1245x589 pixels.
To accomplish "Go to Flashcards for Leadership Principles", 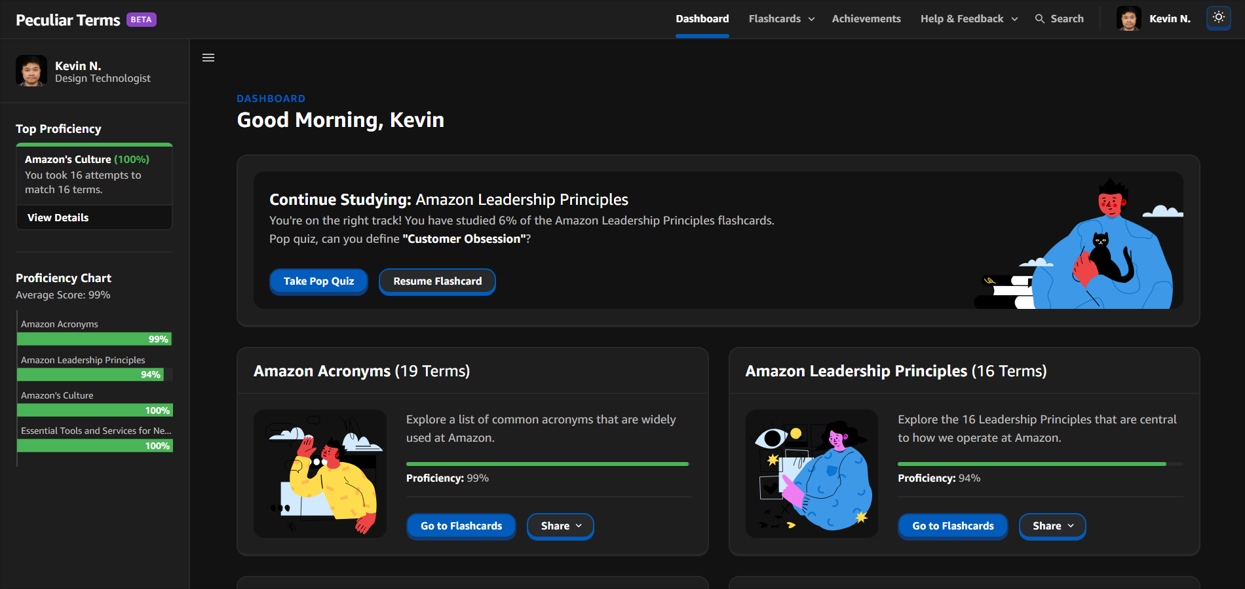I will pyautogui.click(x=953, y=526).
